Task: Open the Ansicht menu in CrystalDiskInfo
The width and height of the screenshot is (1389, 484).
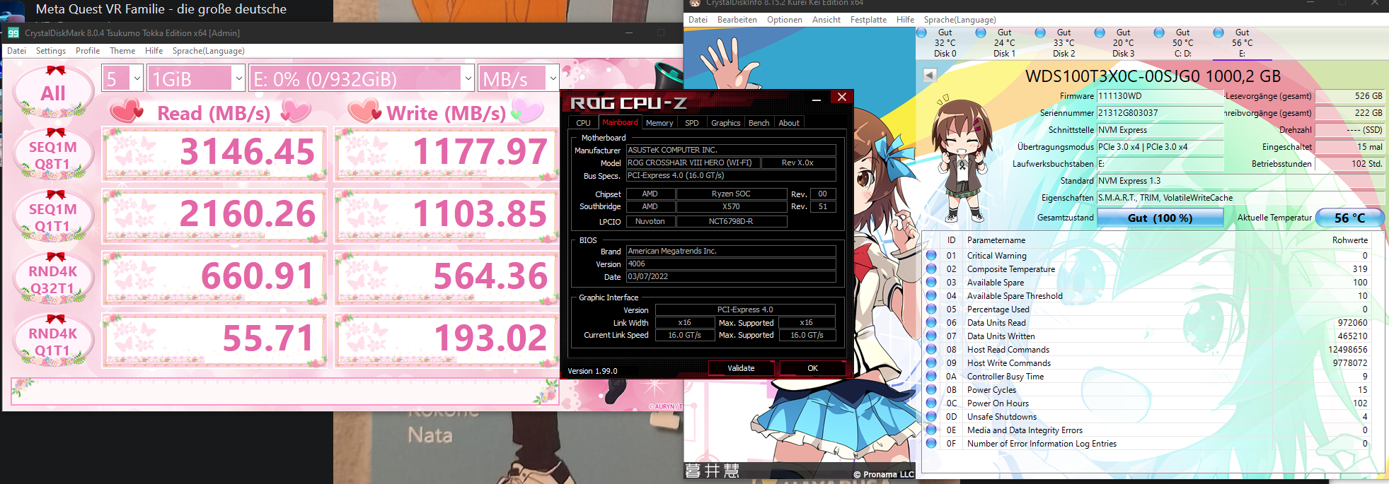Action: (x=826, y=20)
